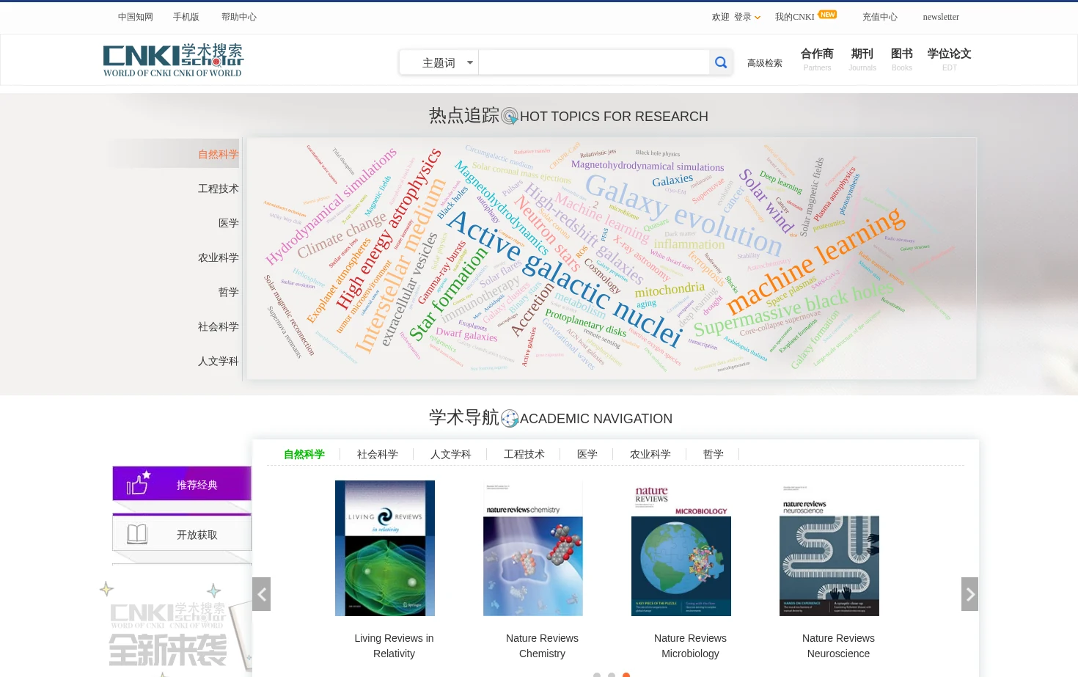Click the magnifier search button

click(721, 62)
